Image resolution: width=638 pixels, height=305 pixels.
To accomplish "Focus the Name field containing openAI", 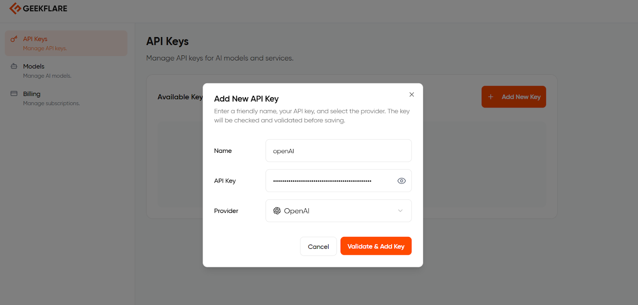I will [338, 151].
